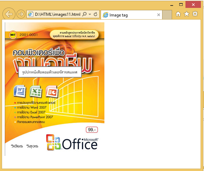Click the Word icon on book cover
The width and height of the screenshot is (204, 171).
(20, 91)
